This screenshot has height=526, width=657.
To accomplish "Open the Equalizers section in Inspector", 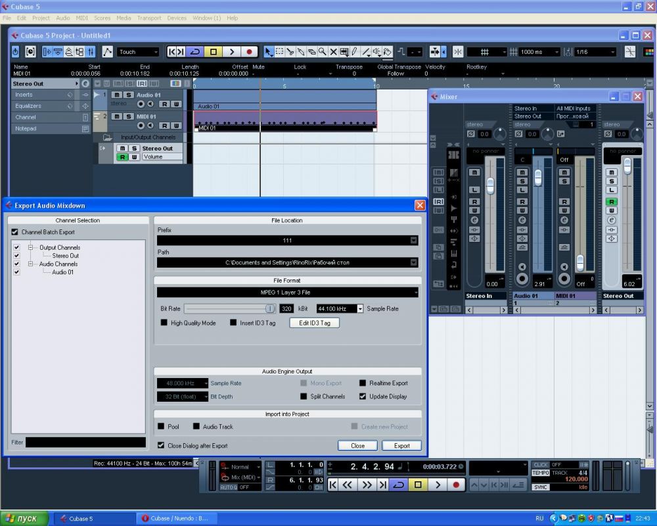I will (28, 106).
